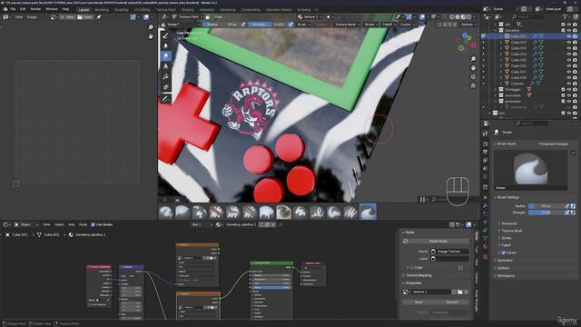Open the Material properties tab
Image resolution: width=581 pixels, height=327 pixels.
[x=486, y=246]
